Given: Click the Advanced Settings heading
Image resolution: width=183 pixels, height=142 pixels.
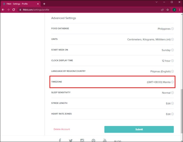Looking at the screenshot, I should click(x=64, y=18).
